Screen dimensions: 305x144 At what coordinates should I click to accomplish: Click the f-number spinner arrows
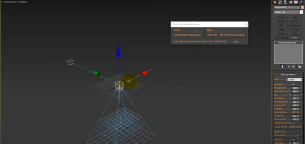tap(301, 109)
